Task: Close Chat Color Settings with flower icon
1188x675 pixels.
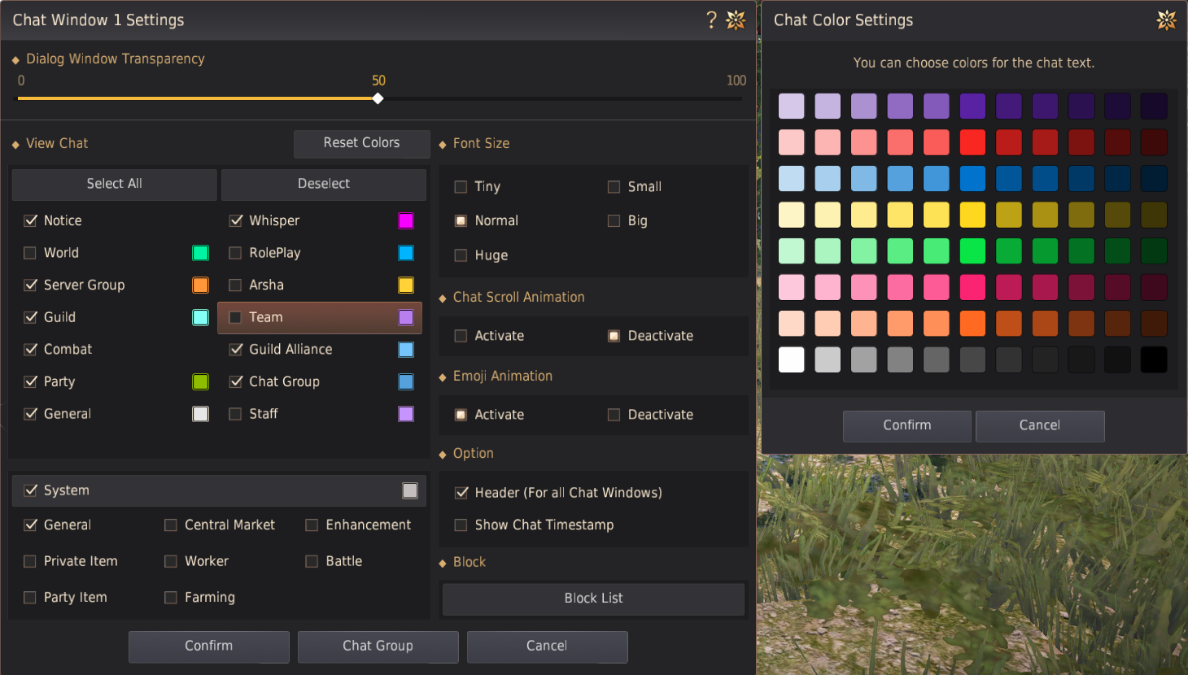Action: [1166, 20]
